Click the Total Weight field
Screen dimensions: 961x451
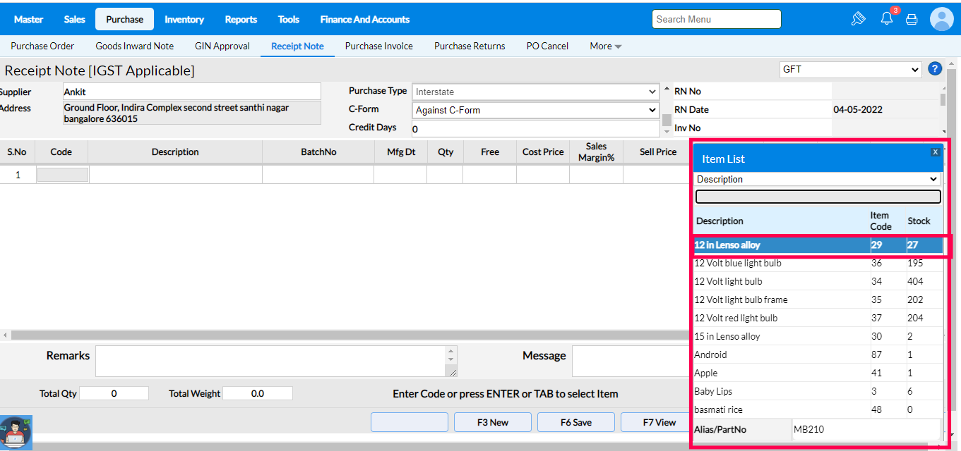(258, 393)
